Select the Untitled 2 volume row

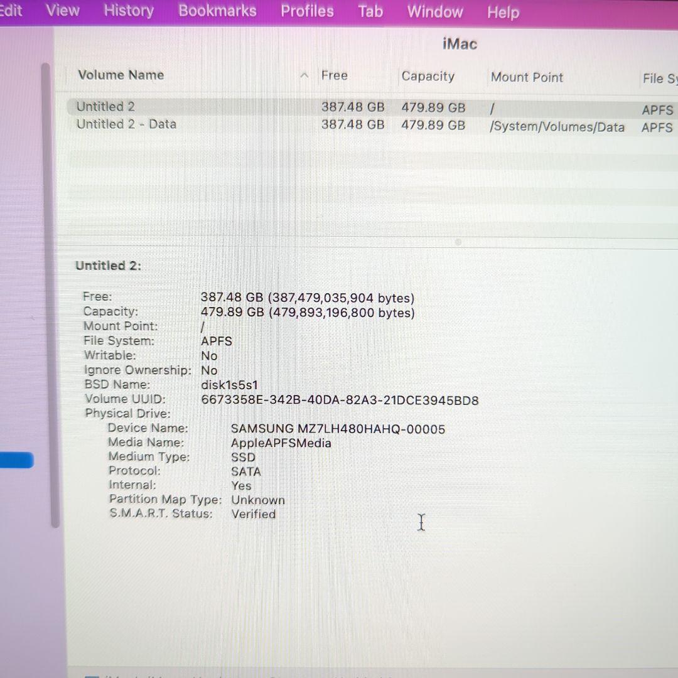188,107
